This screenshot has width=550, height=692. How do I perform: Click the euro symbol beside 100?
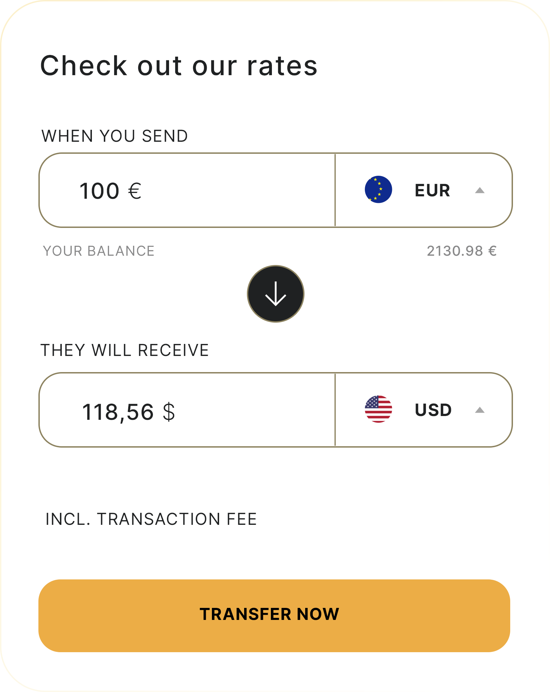pyautogui.click(x=135, y=191)
